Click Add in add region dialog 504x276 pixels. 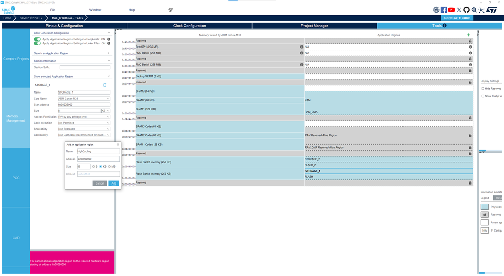click(114, 183)
